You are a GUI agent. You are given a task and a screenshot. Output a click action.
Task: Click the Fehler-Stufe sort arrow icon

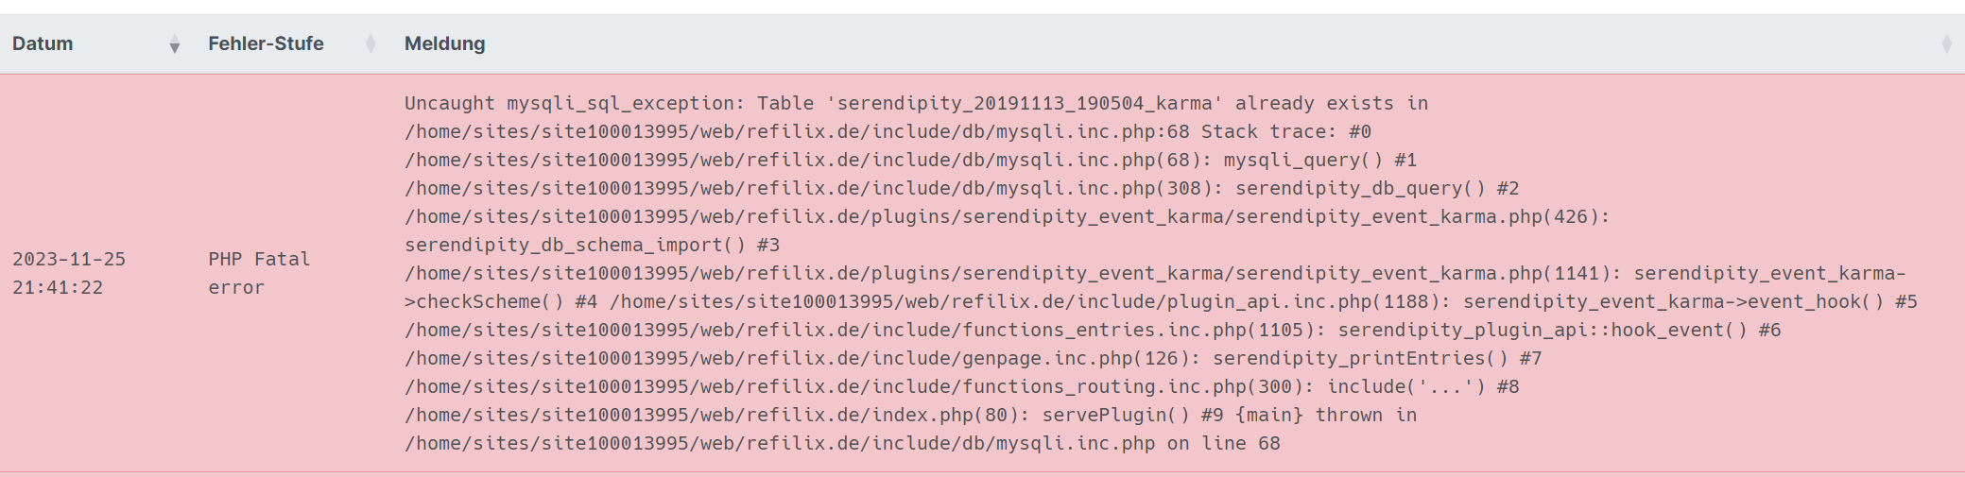click(x=371, y=43)
